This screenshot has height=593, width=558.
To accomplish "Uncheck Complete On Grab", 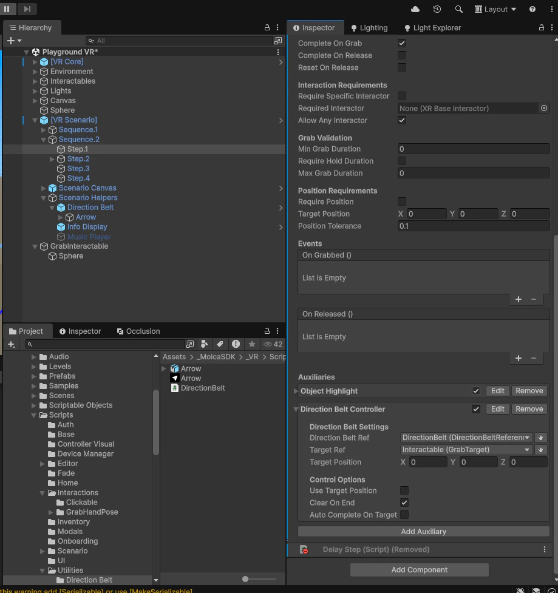I will pyautogui.click(x=402, y=43).
